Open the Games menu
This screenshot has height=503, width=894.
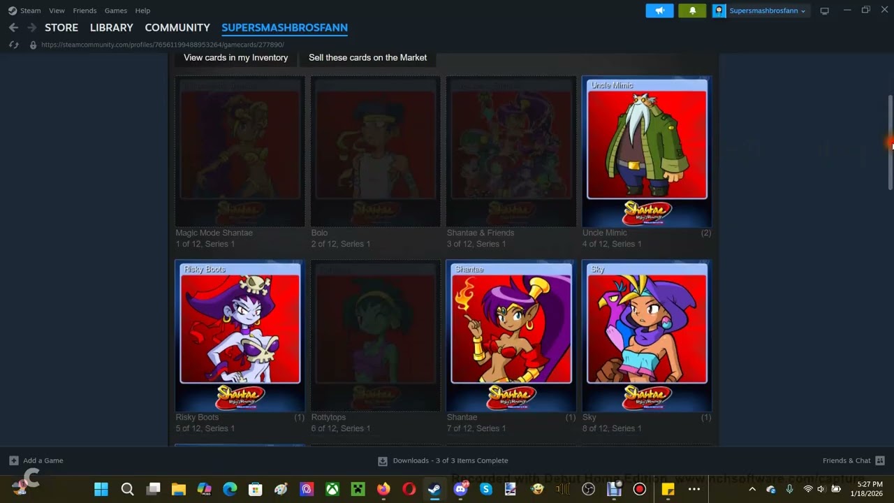pos(116,10)
